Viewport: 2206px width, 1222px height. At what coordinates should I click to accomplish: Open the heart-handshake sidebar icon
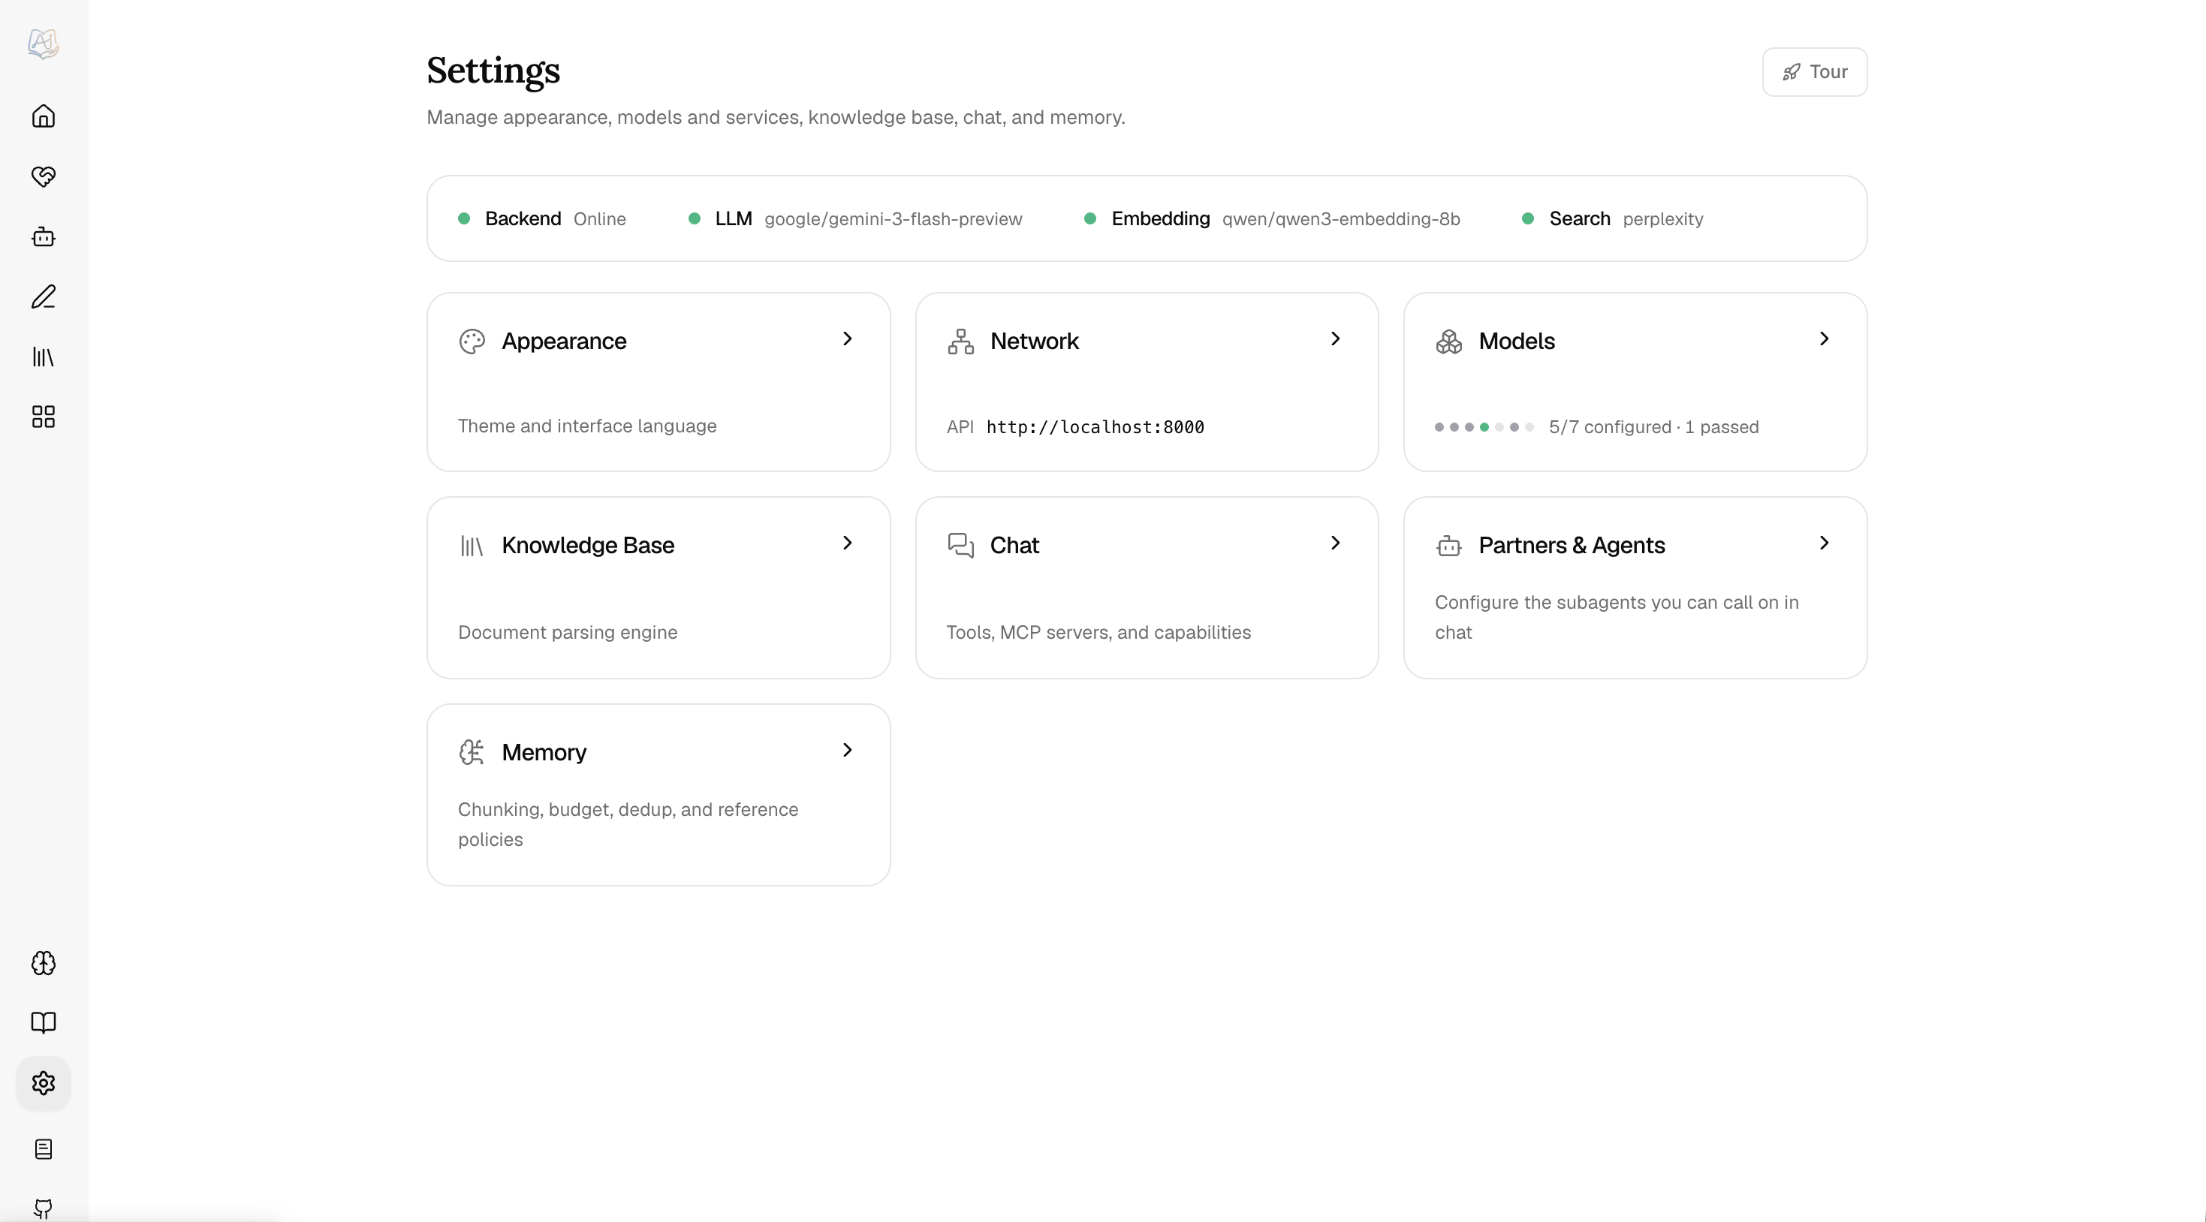coord(43,176)
